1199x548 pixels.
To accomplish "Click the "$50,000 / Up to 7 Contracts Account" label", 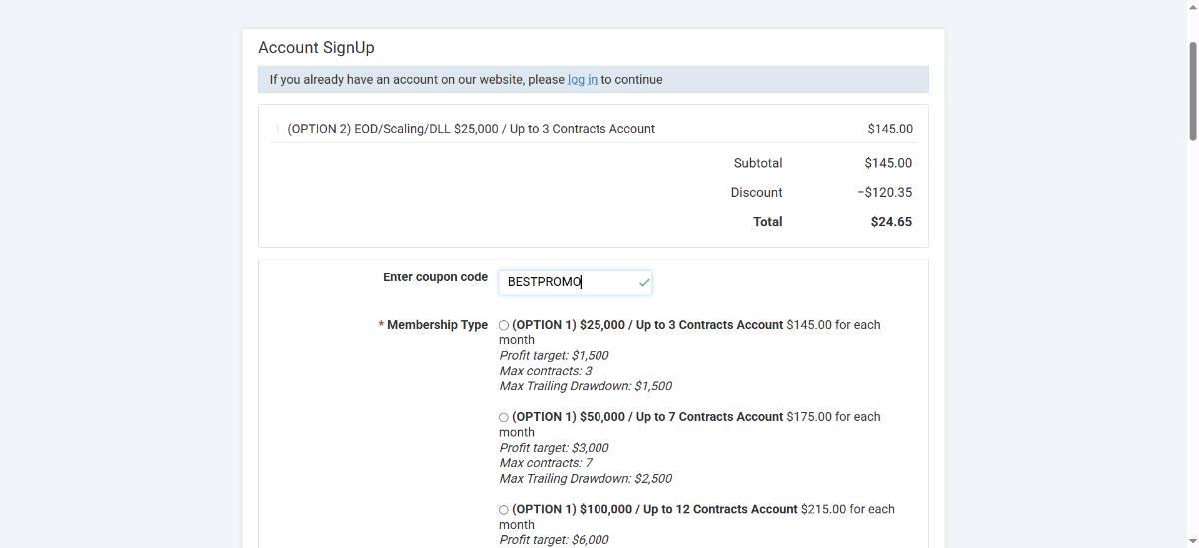I will point(646,417).
